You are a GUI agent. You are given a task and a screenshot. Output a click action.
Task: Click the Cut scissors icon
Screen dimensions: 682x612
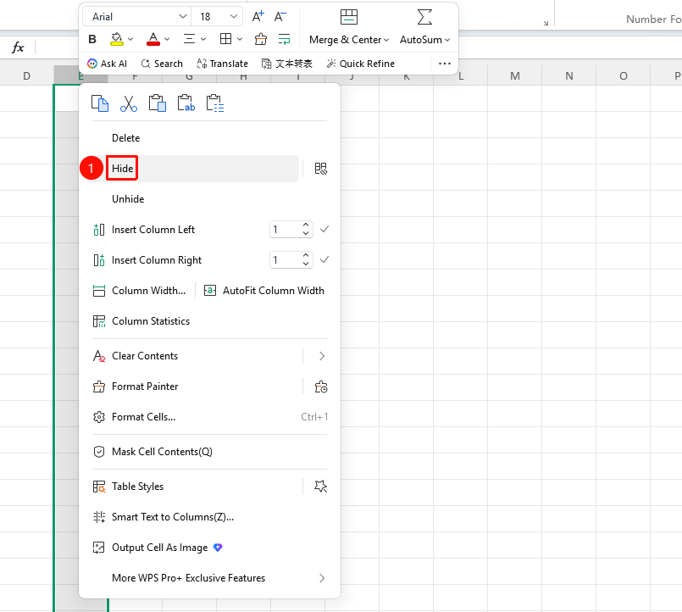click(129, 103)
